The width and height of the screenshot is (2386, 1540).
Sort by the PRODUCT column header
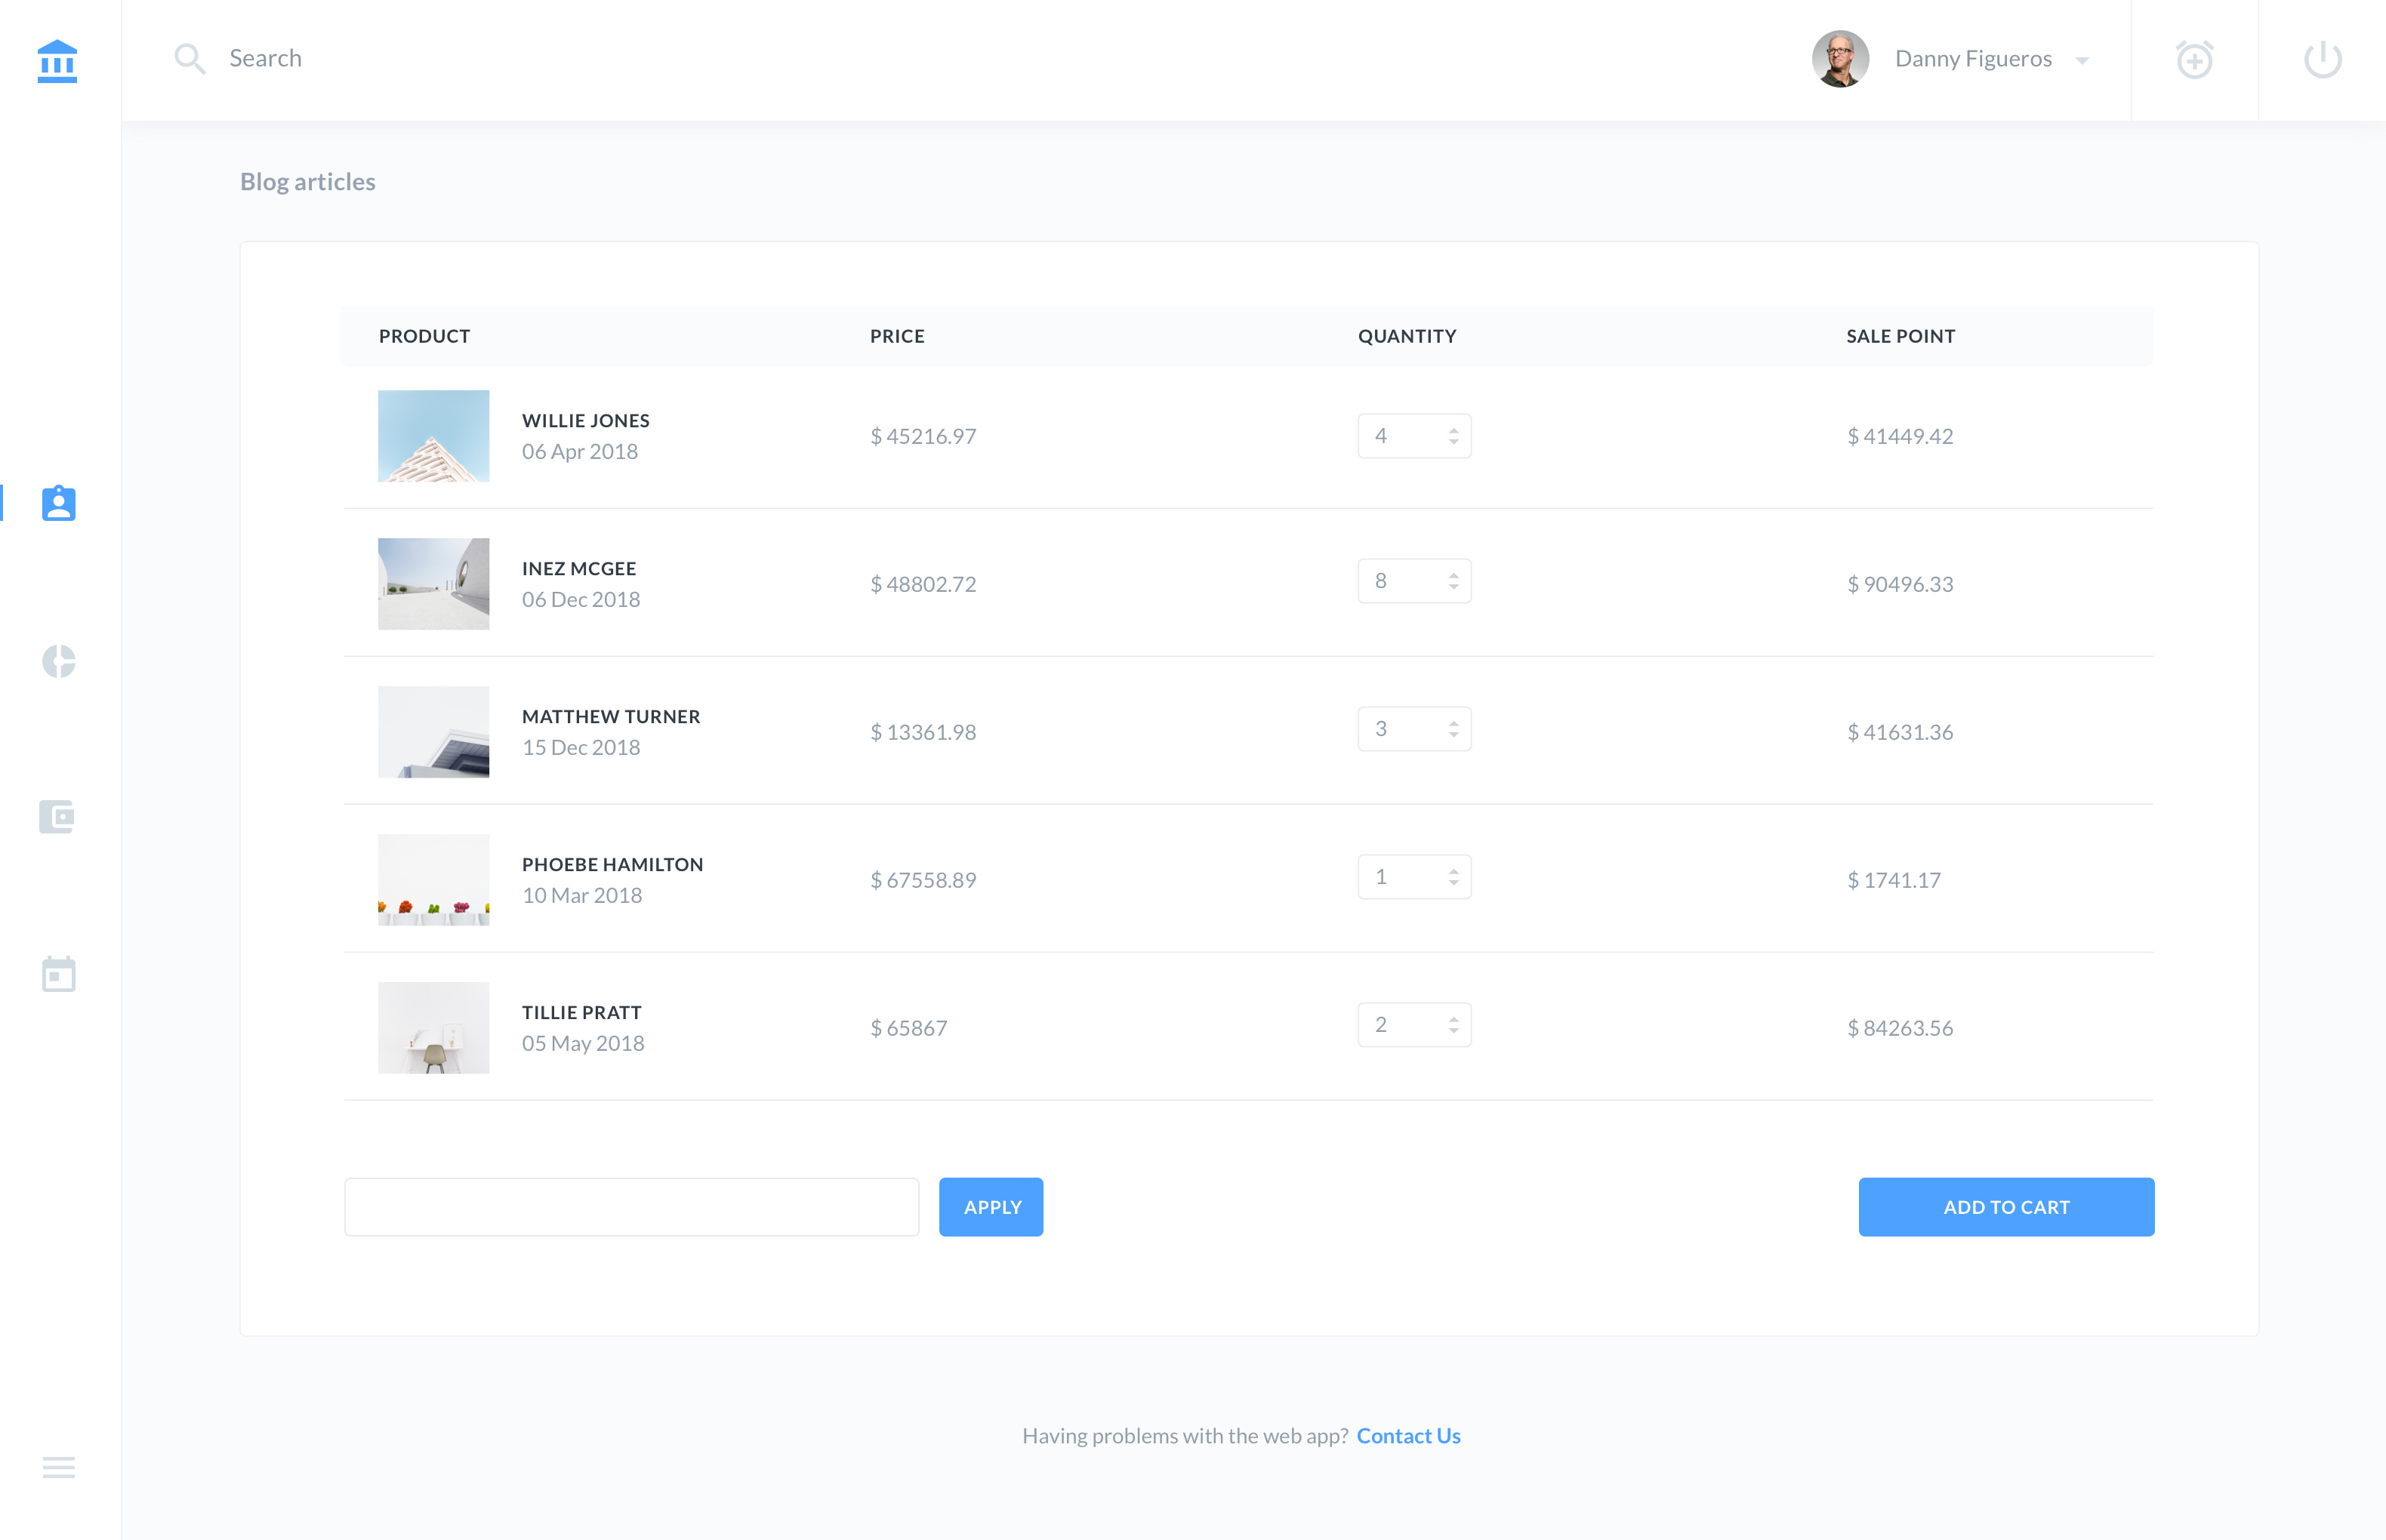coord(424,336)
